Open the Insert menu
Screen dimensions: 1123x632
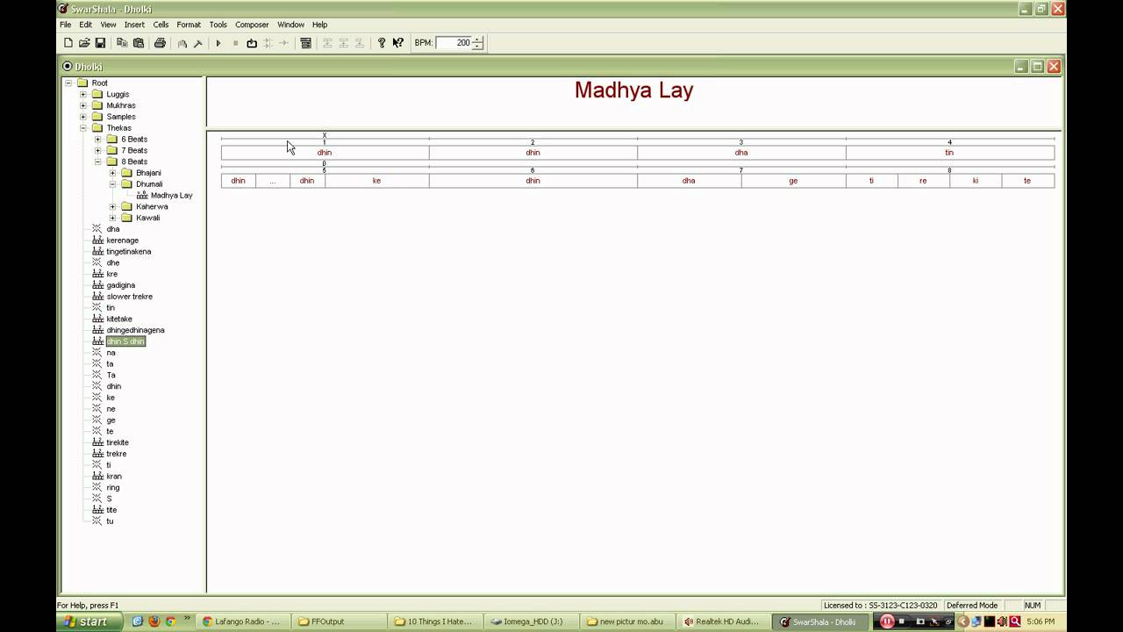click(x=134, y=25)
